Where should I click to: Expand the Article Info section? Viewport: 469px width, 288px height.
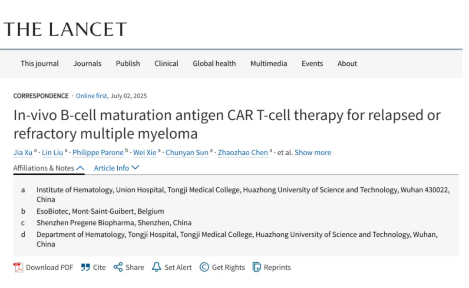pyautogui.click(x=116, y=168)
